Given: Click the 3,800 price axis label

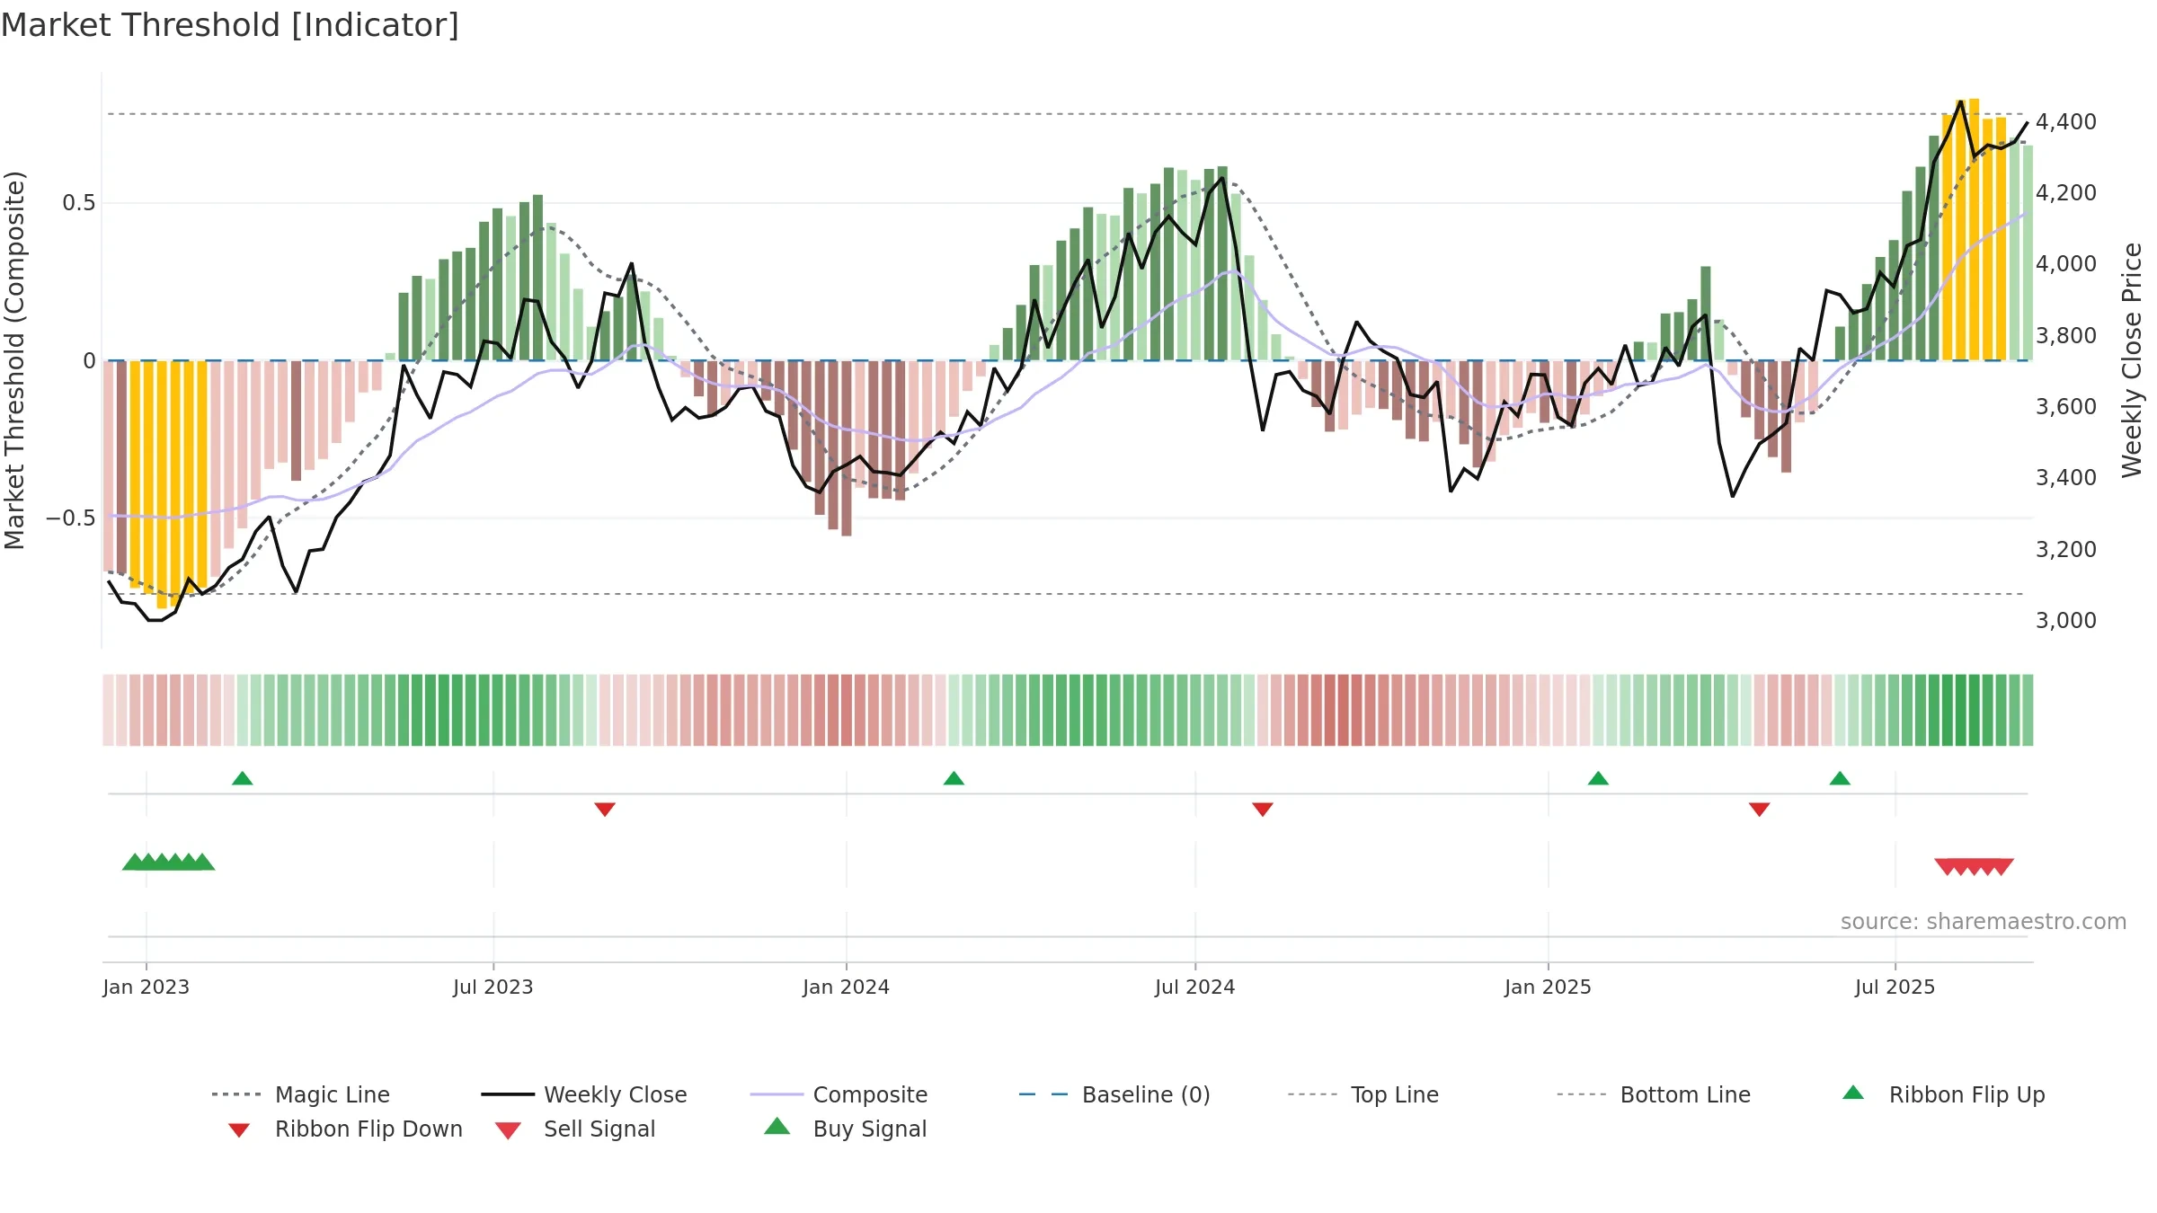Looking at the screenshot, I should coord(2066,336).
